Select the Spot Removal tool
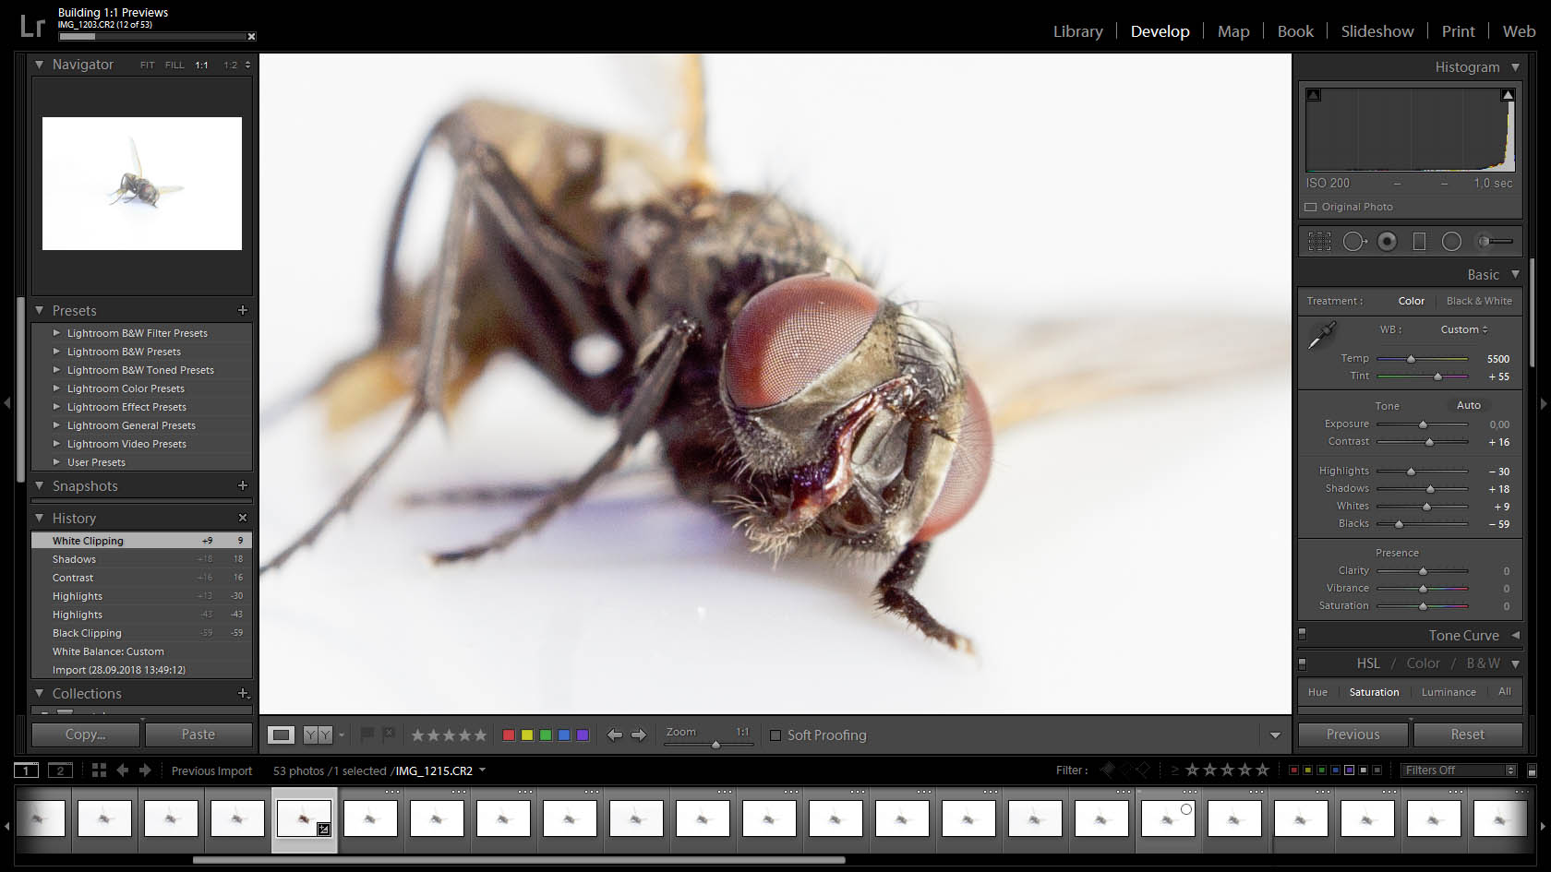The image size is (1551, 872). pos(1354,242)
